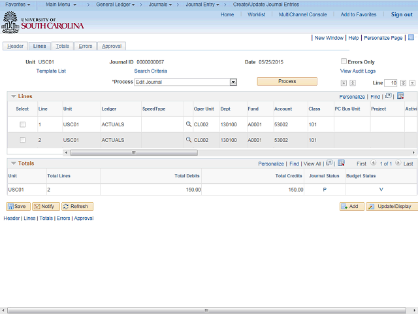418x314 pixels.
Task: Collapse the Lines section
Action: [x=14, y=96]
